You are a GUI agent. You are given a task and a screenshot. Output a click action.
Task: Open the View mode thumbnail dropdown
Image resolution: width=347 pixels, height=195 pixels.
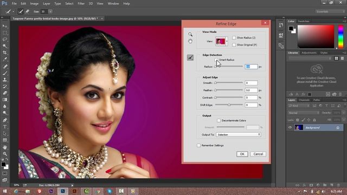tap(227, 41)
